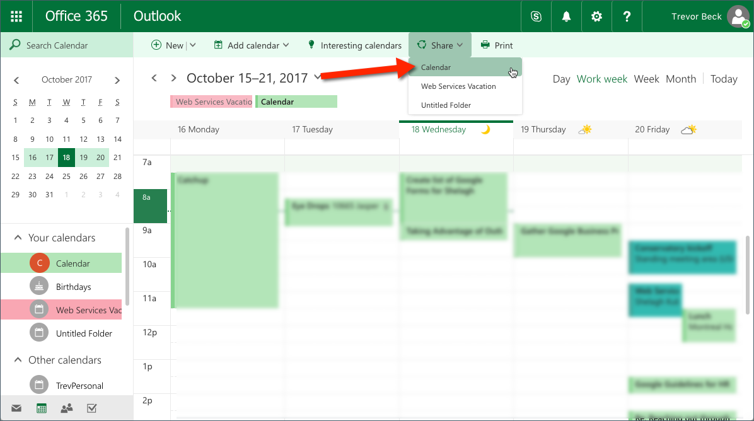Click the New event button

click(x=167, y=45)
